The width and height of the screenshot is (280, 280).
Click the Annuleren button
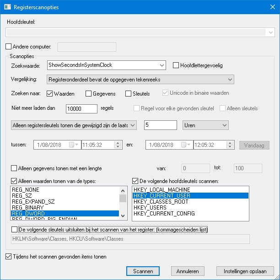[188, 271]
